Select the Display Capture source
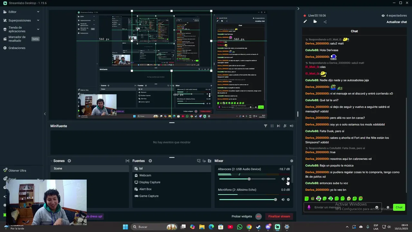 (172, 182)
